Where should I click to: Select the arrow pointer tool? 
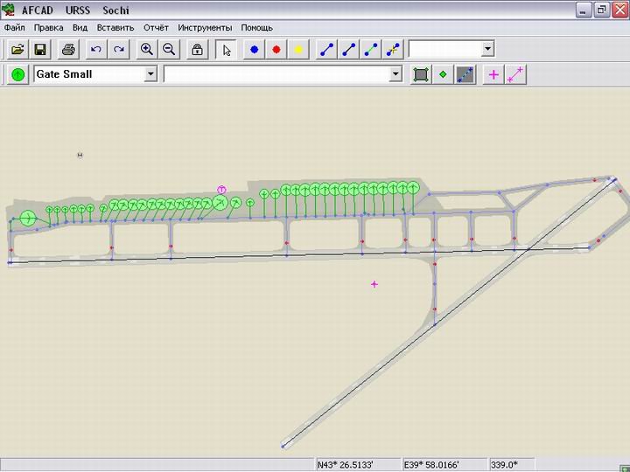tap(227, 49)
